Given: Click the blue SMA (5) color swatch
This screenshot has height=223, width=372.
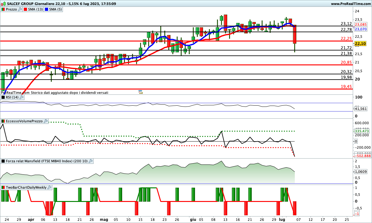Looking at the screenshot, I should tap(46, 9).
